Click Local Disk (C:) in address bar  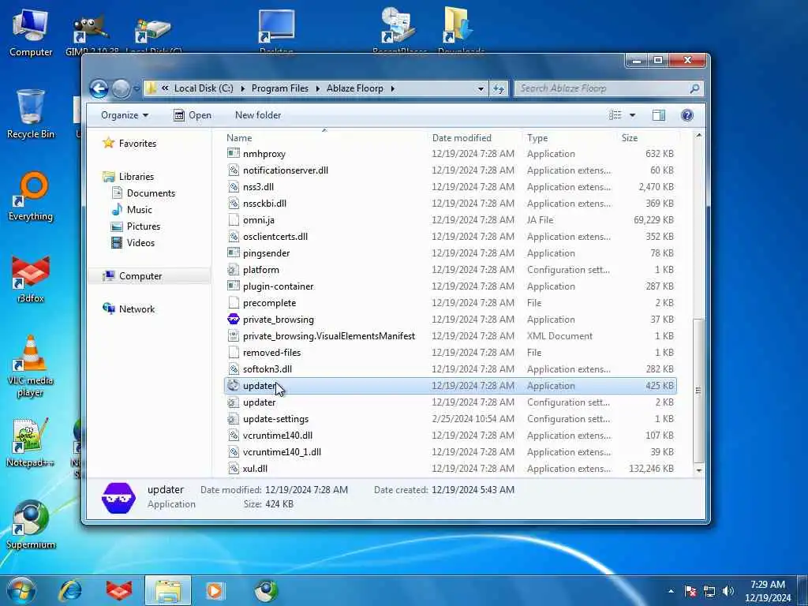coord(204,88)
